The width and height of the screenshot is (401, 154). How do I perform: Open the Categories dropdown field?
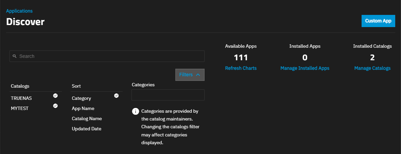point(168,95)
